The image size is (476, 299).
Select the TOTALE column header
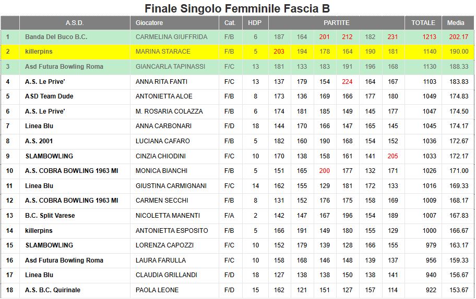(x=423, y=23)
